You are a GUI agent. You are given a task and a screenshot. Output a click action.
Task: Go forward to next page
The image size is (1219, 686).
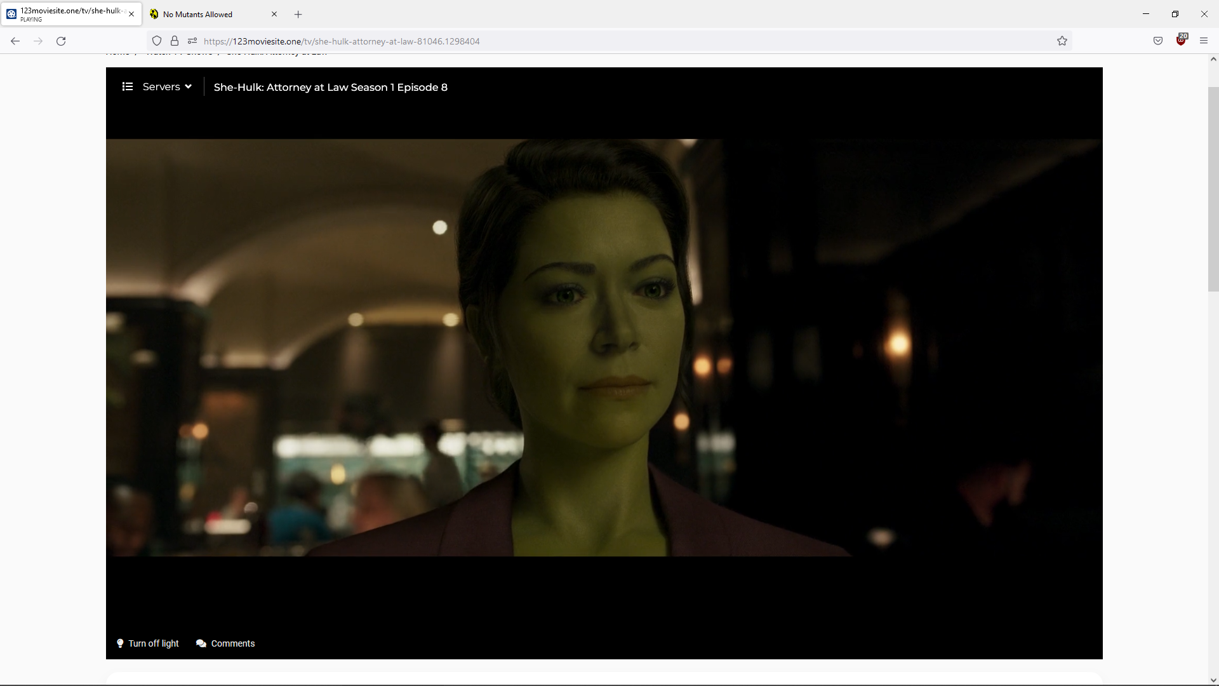tap(38, 41)
